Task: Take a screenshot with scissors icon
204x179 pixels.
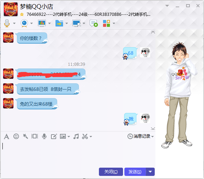Action: click(x=85, y=136)
